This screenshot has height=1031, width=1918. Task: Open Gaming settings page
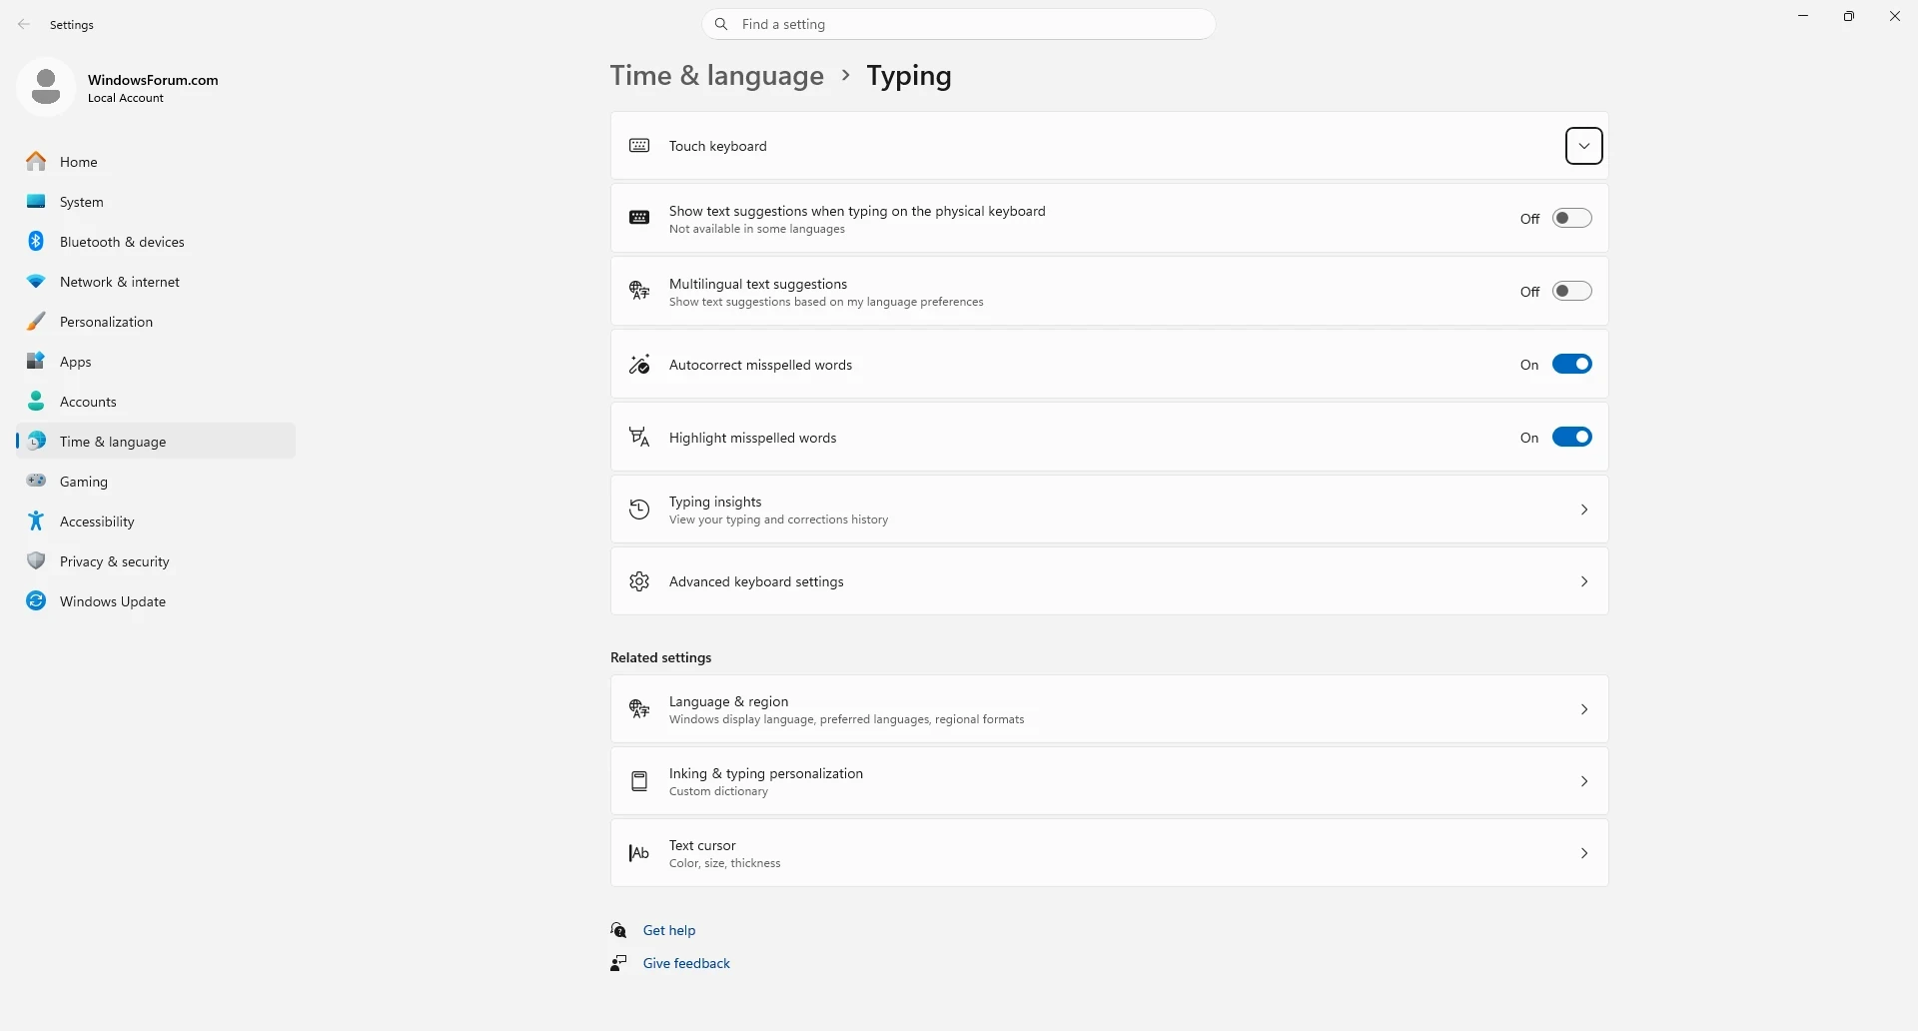pos(156,482)
